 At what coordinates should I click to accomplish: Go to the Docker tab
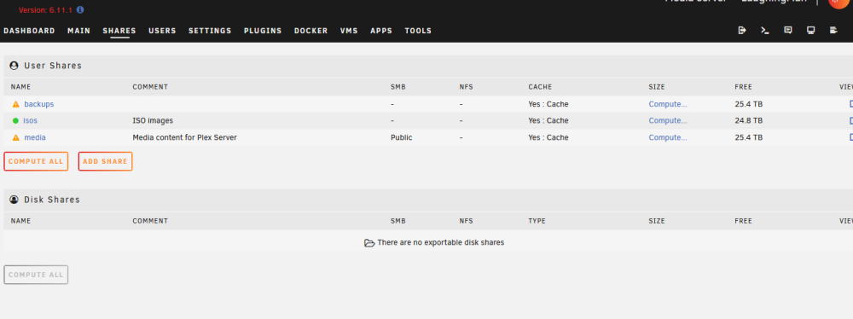click(x=310, y=31)
